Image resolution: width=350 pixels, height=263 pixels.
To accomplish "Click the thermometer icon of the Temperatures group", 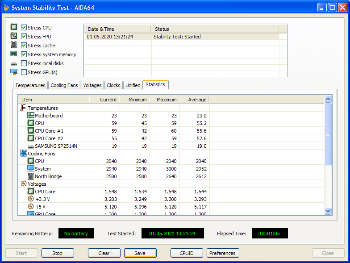I will (23, 108).
